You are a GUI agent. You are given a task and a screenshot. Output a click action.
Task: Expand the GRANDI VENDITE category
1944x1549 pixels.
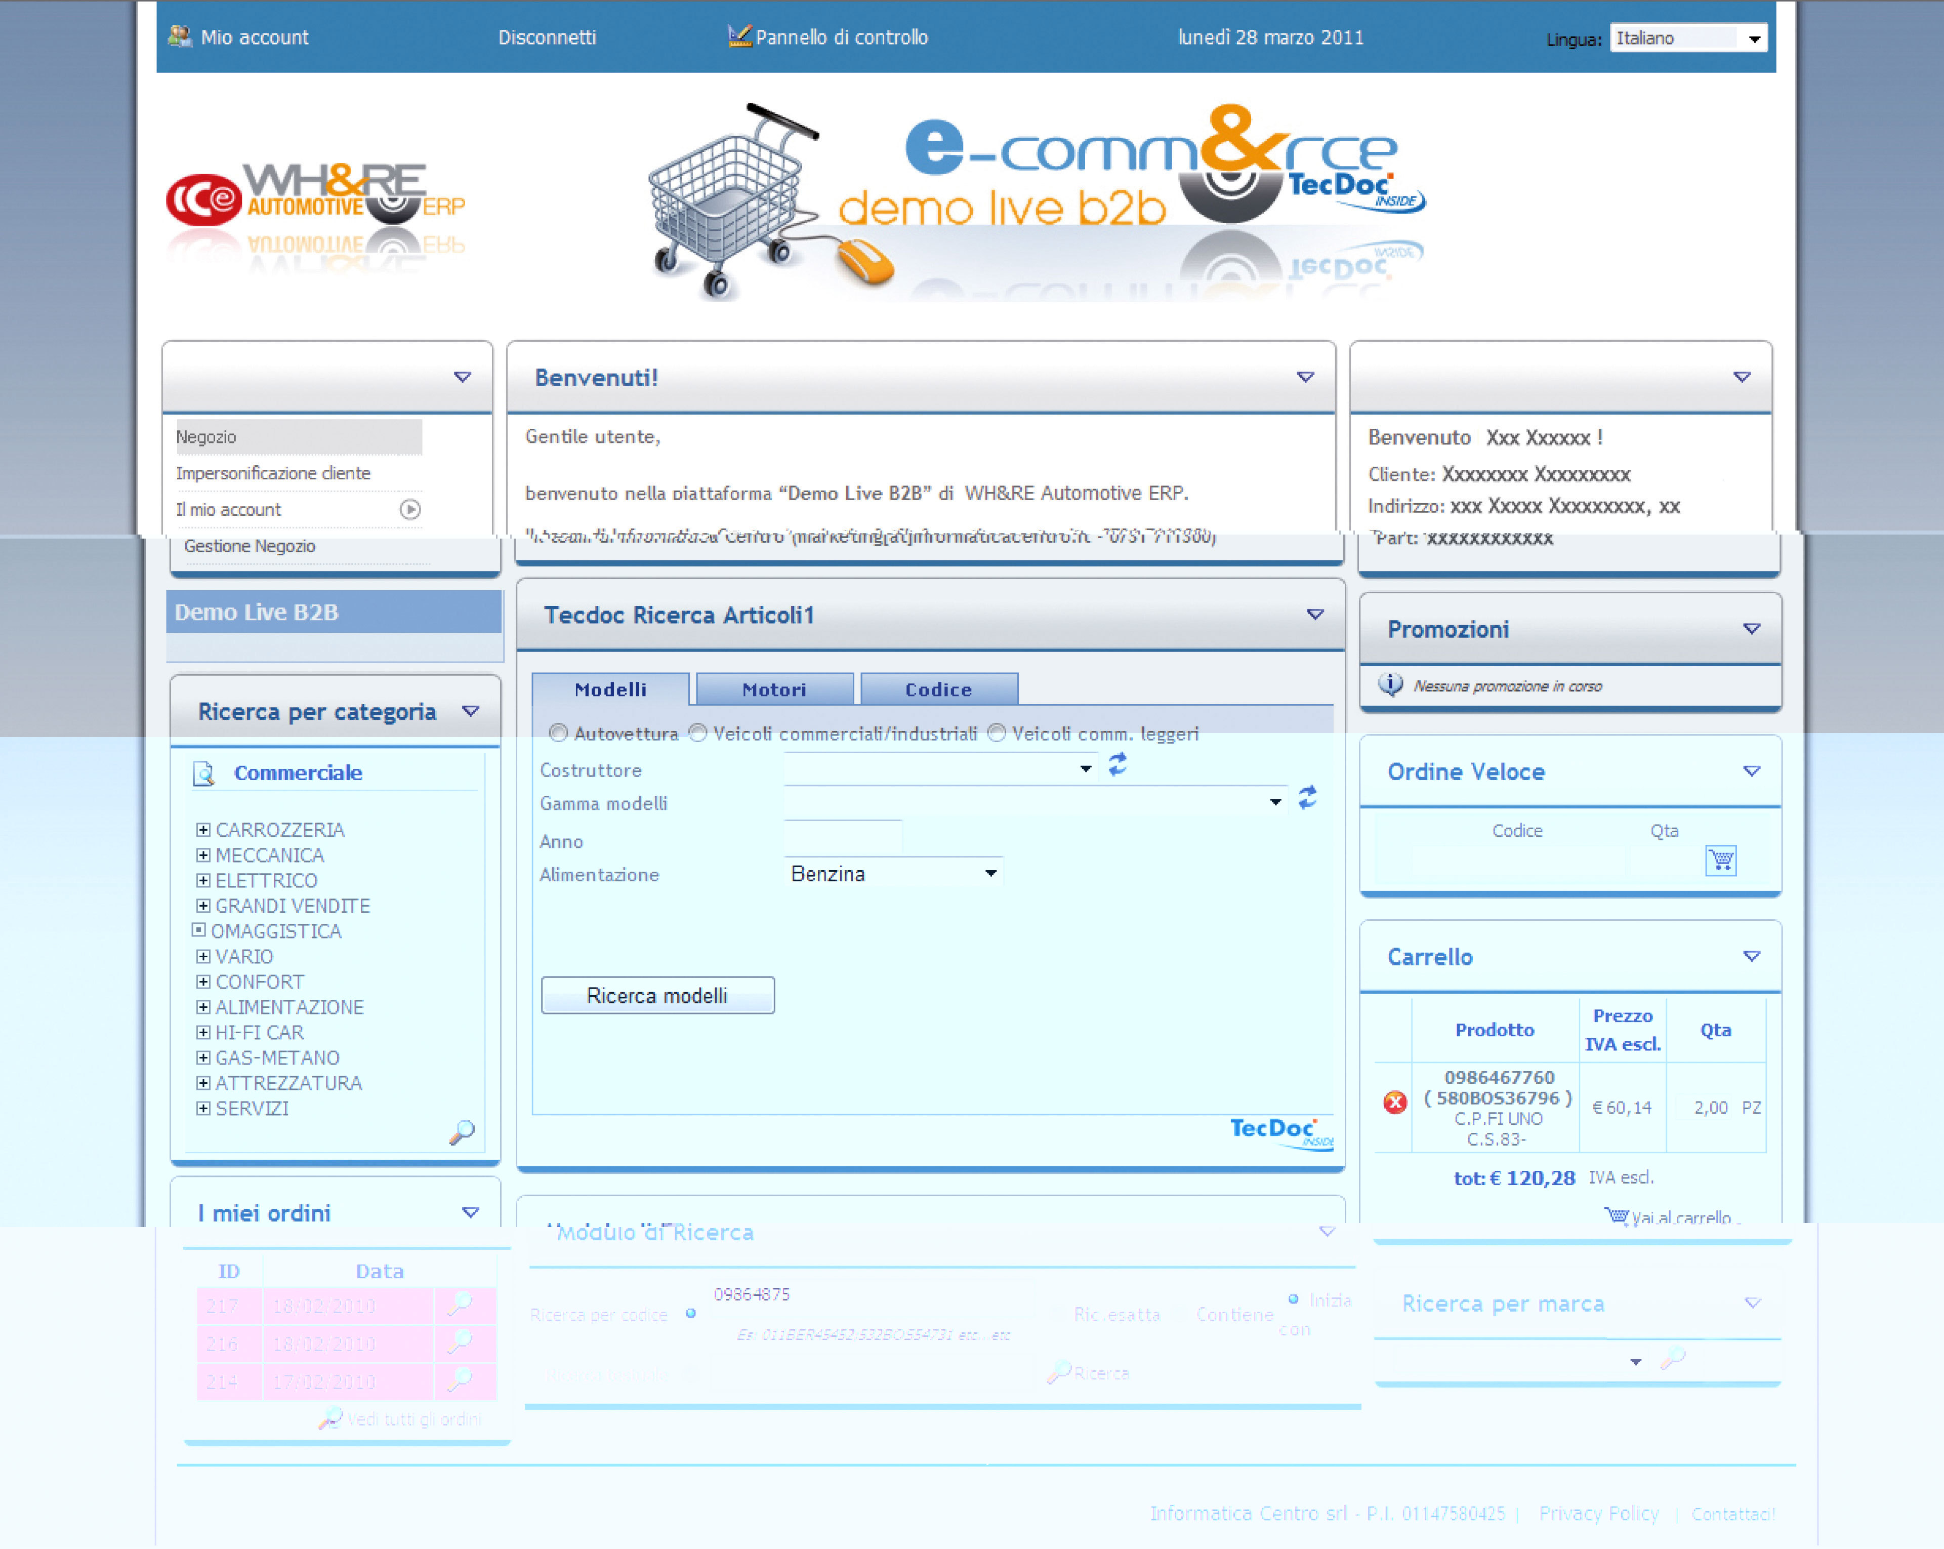pos(203,905)
